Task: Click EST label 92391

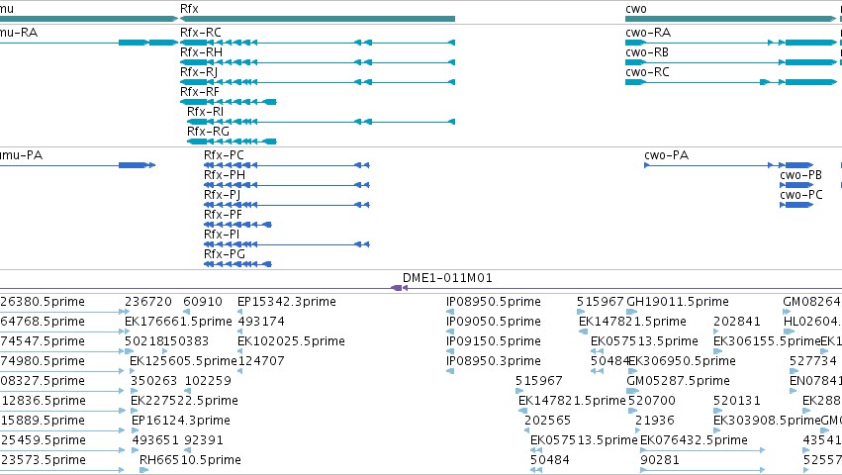Action: click(x=204, y=440)
